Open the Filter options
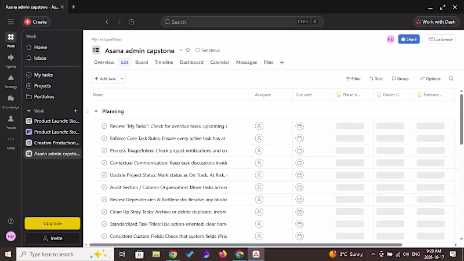This screenshot has height=261, width=464. coord(353,79)
